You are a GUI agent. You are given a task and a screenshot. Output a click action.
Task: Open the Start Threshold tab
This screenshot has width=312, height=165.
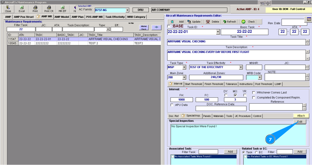(193, 84)
